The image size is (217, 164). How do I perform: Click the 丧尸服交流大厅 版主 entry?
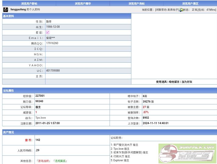click(124, 145)
